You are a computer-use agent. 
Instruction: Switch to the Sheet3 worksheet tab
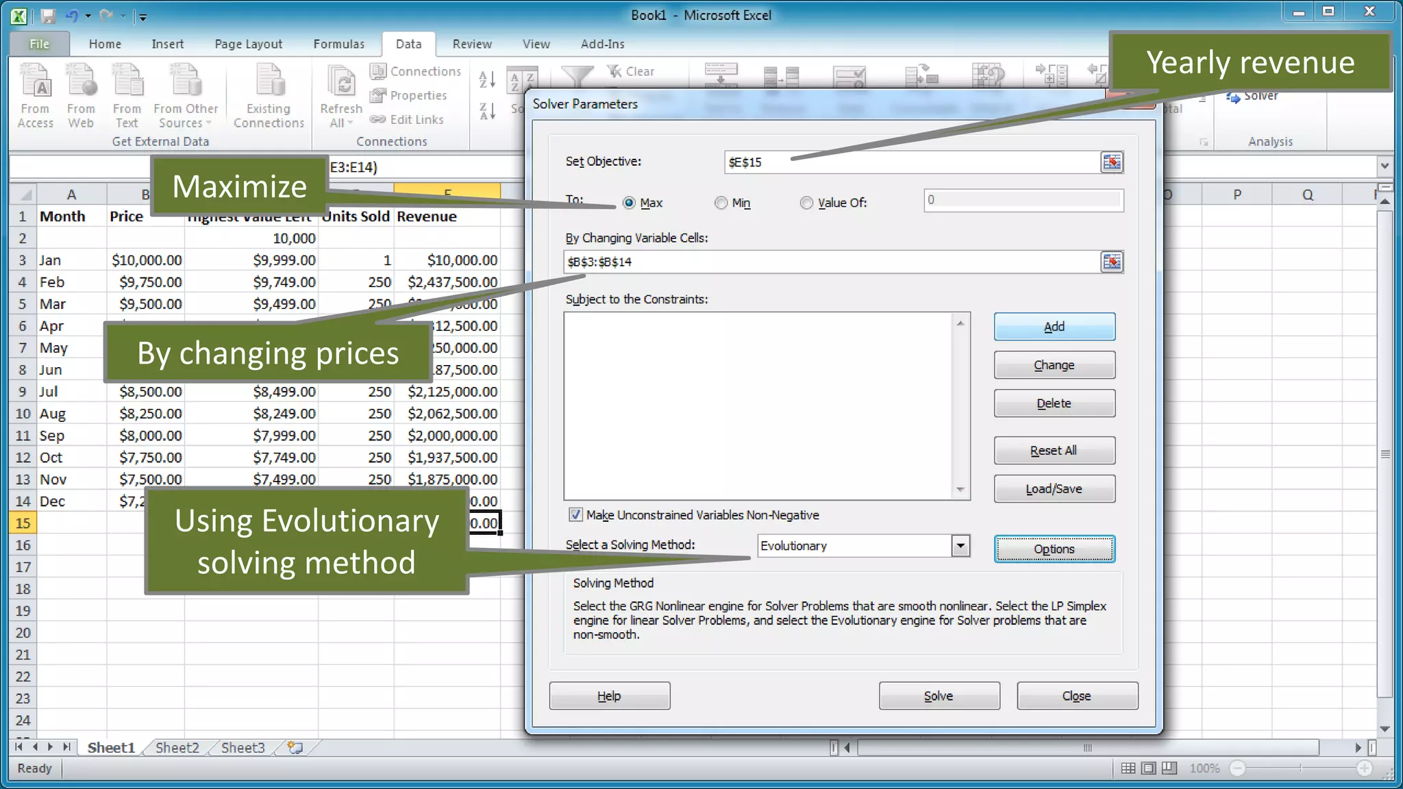pos(243,747)
